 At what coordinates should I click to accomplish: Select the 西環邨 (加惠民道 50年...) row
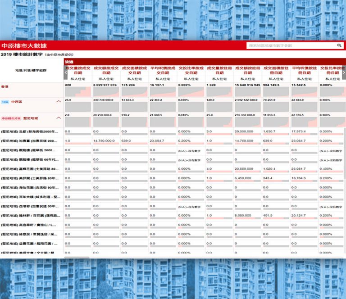[x=30, y=206]
